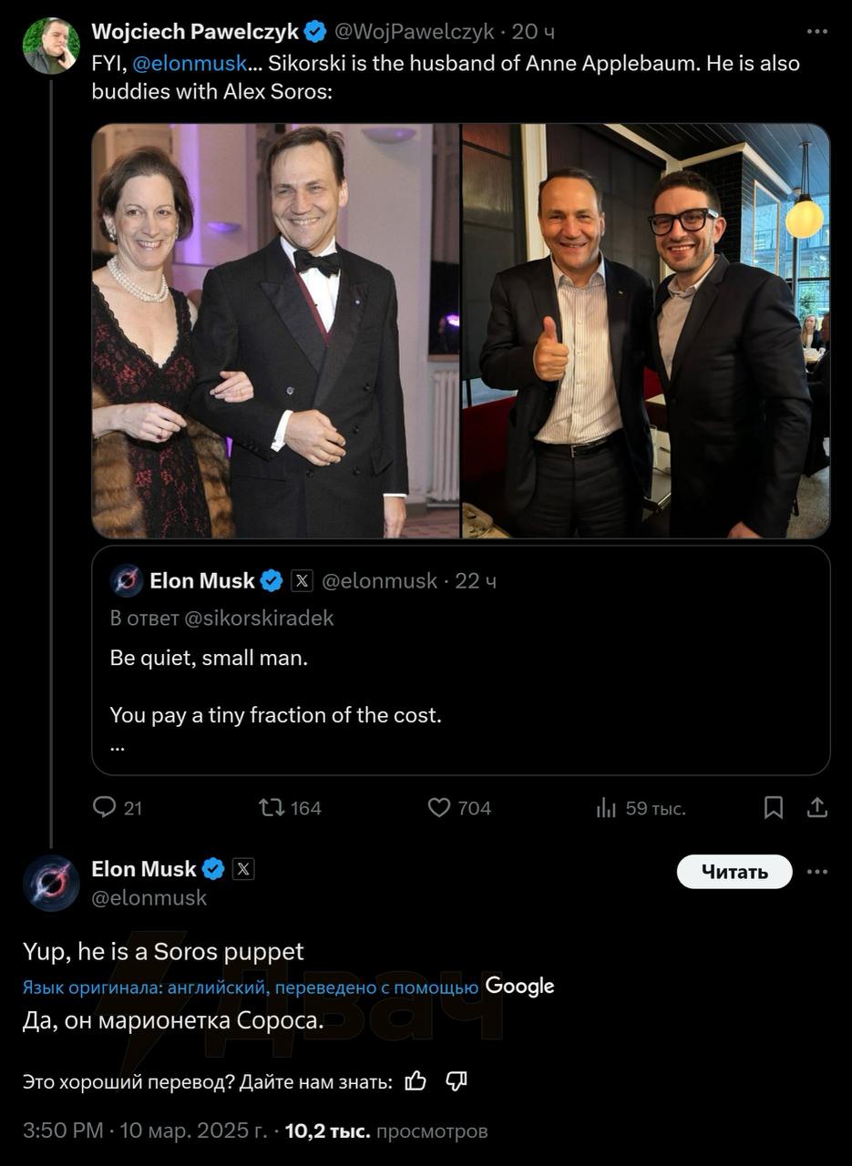Bookmark the Wojciech Pawelczyk post
Viewport: 852px width, 1166px height.
773,807
